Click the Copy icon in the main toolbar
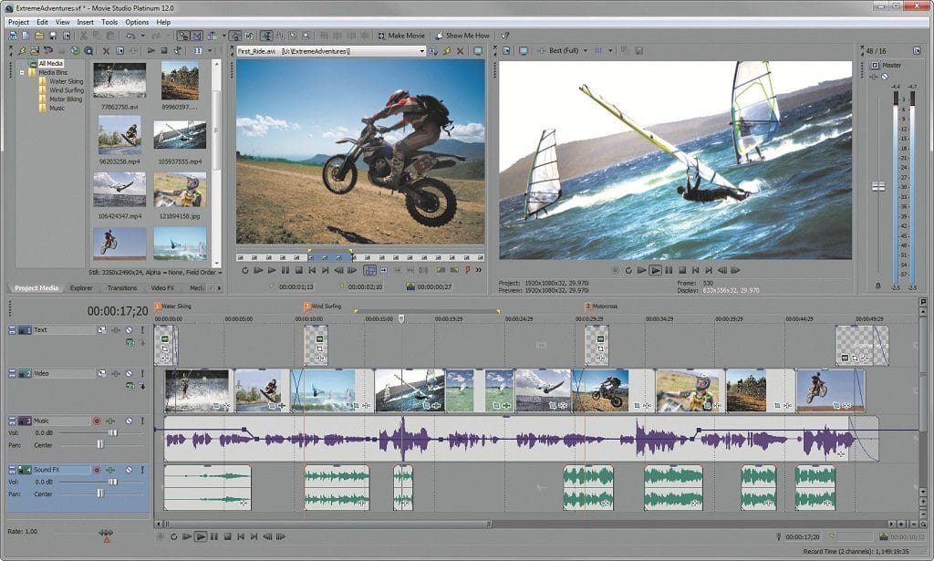Image resolution: width=934 pixels, height=561 pixels. [x=97, y=37]
